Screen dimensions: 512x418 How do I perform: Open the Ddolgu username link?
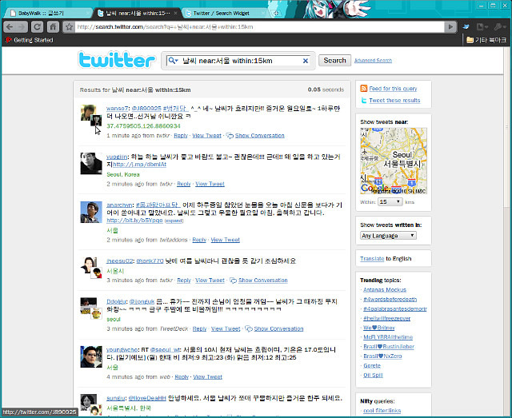coord(116,301)
